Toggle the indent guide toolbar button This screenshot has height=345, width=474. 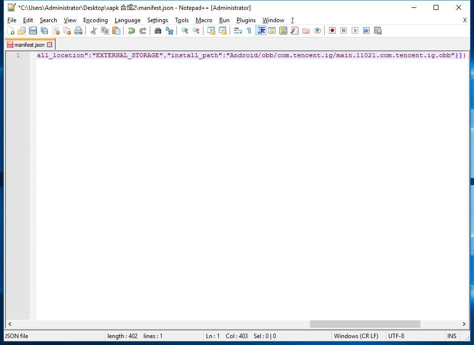click(261, 31)
